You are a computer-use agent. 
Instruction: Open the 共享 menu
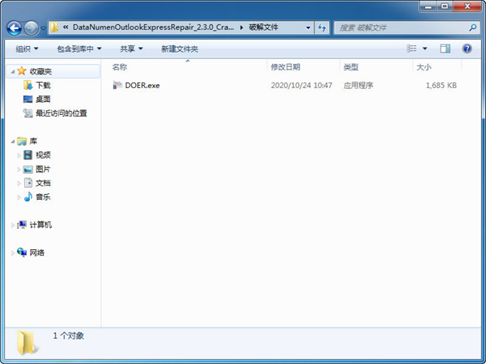click(131, 49)
